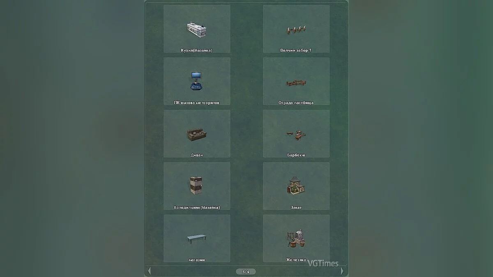Select the Ограда пастбища pasture fence icon
493x277 pixels.
coord(296,83)
